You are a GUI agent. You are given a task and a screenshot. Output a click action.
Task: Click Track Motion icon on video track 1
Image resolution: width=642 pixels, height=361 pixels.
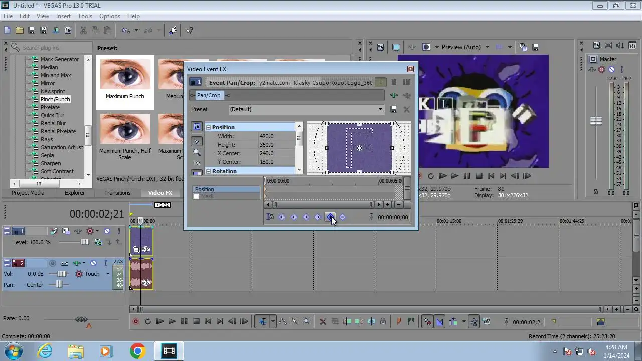point(66,231)
